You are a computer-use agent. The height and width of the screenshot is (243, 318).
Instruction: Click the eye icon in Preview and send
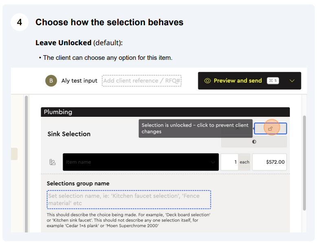tap(208, 81)
